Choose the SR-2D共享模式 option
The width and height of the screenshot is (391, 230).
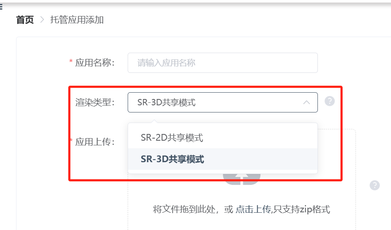coord(223,138)
